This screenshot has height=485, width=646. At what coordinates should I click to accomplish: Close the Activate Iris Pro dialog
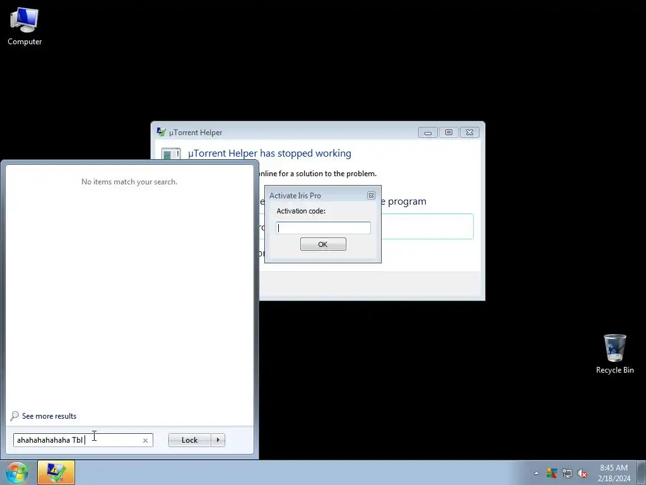pos(371,196)
